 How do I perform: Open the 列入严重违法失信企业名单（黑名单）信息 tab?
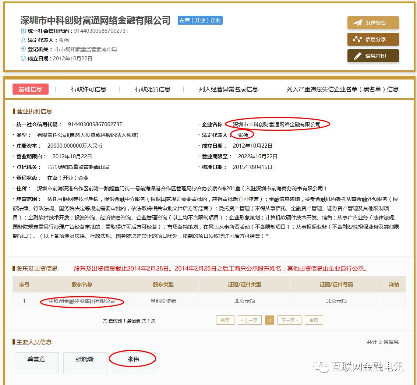tap(343, 89)
